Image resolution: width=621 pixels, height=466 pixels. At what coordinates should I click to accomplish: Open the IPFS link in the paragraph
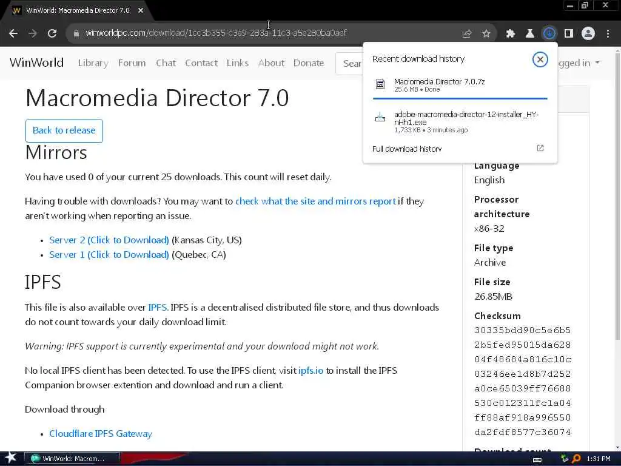(x=158, y=308)
